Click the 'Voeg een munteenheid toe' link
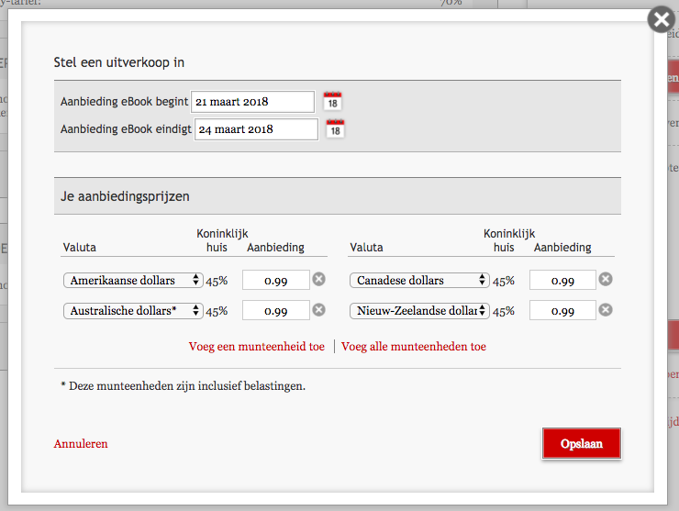Image resolution: width=679 pixels, height=511 pixels. coord(256,347)
